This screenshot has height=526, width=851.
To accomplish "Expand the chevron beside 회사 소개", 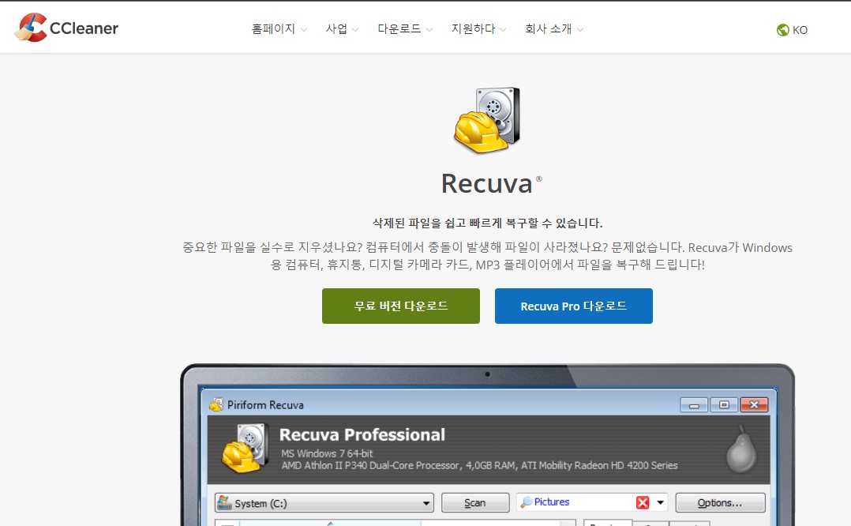I will pyautogui.click(x=580, y=30).
